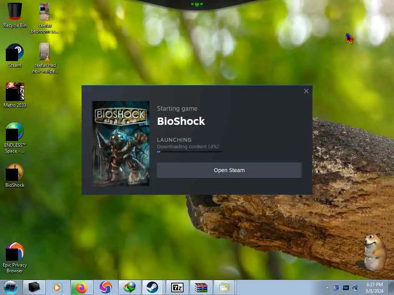Open the Windows Start menu
The height and width of the screenshot is (295, 394).
[x=10, y=287]
